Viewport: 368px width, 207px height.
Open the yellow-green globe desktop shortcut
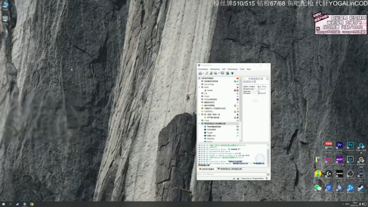click(x=318, y=174)
